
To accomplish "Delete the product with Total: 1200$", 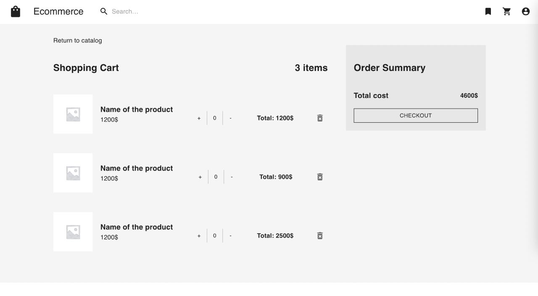I will 320,118.
